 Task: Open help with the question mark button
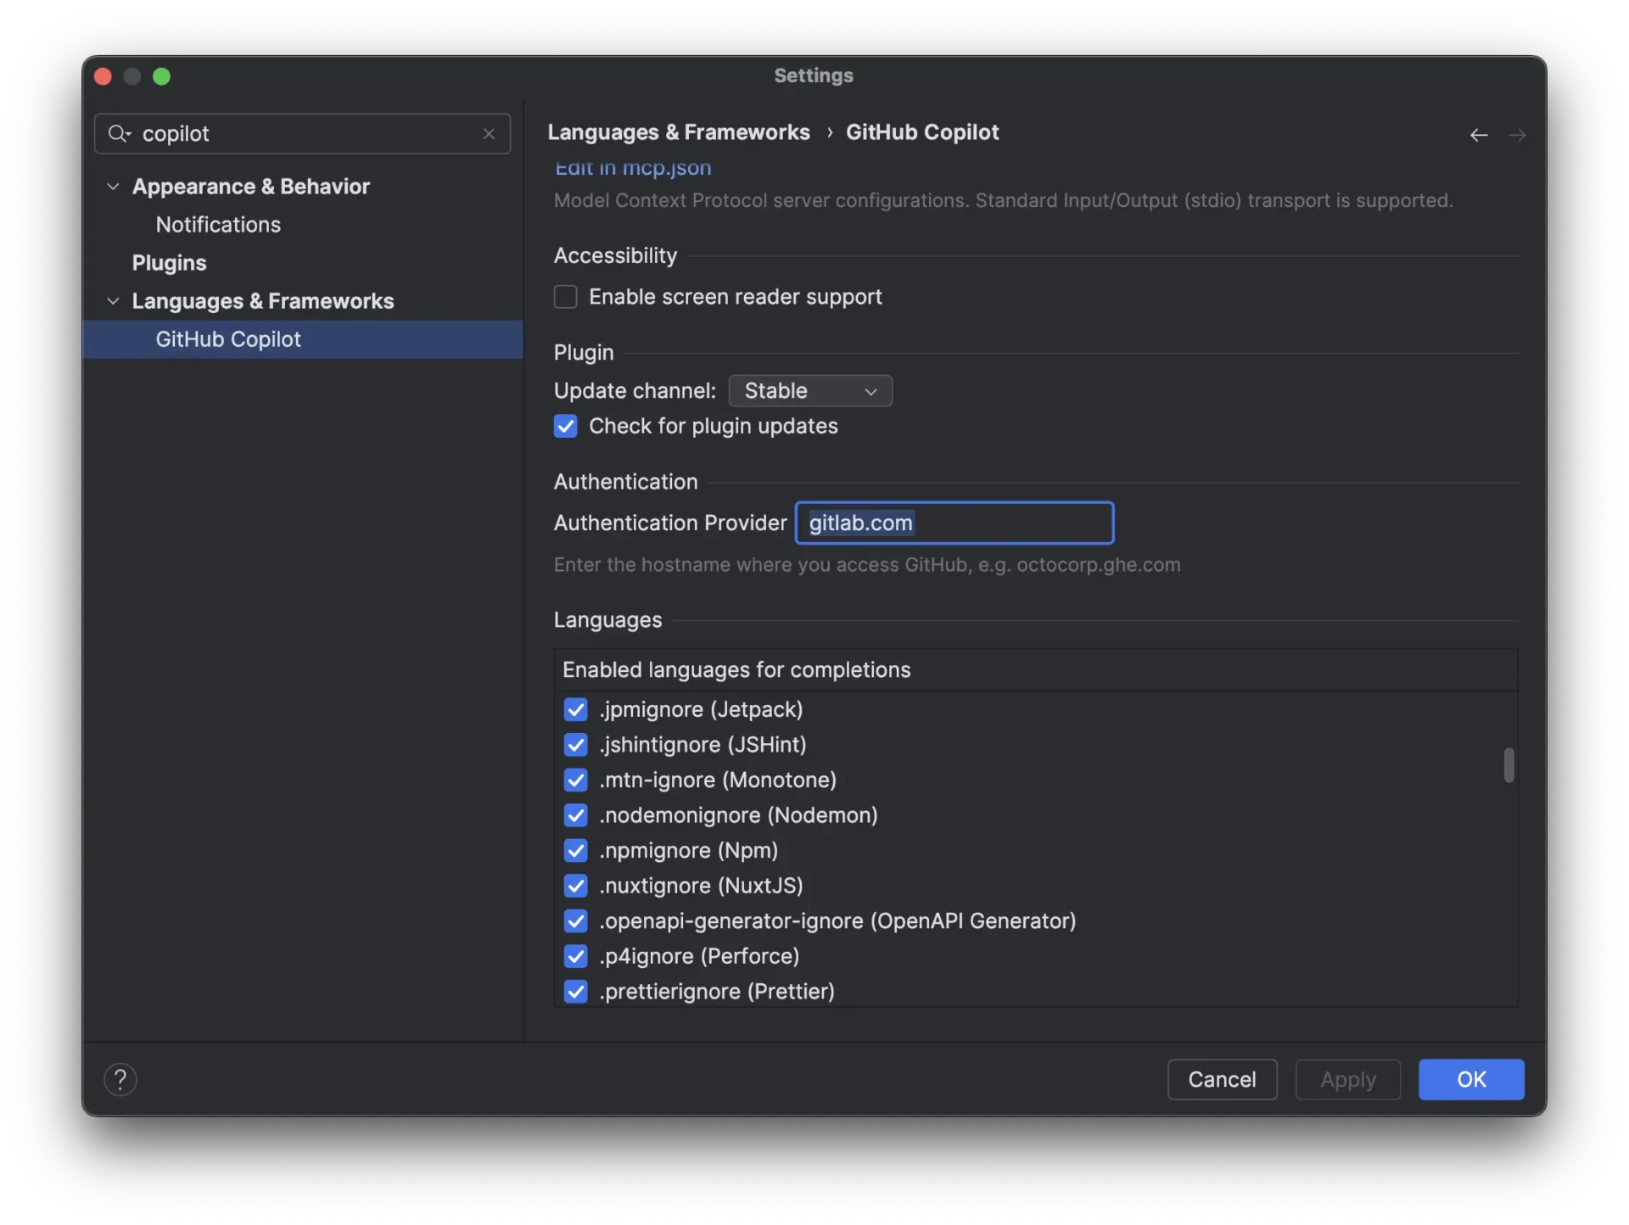tap(120, 1079)
